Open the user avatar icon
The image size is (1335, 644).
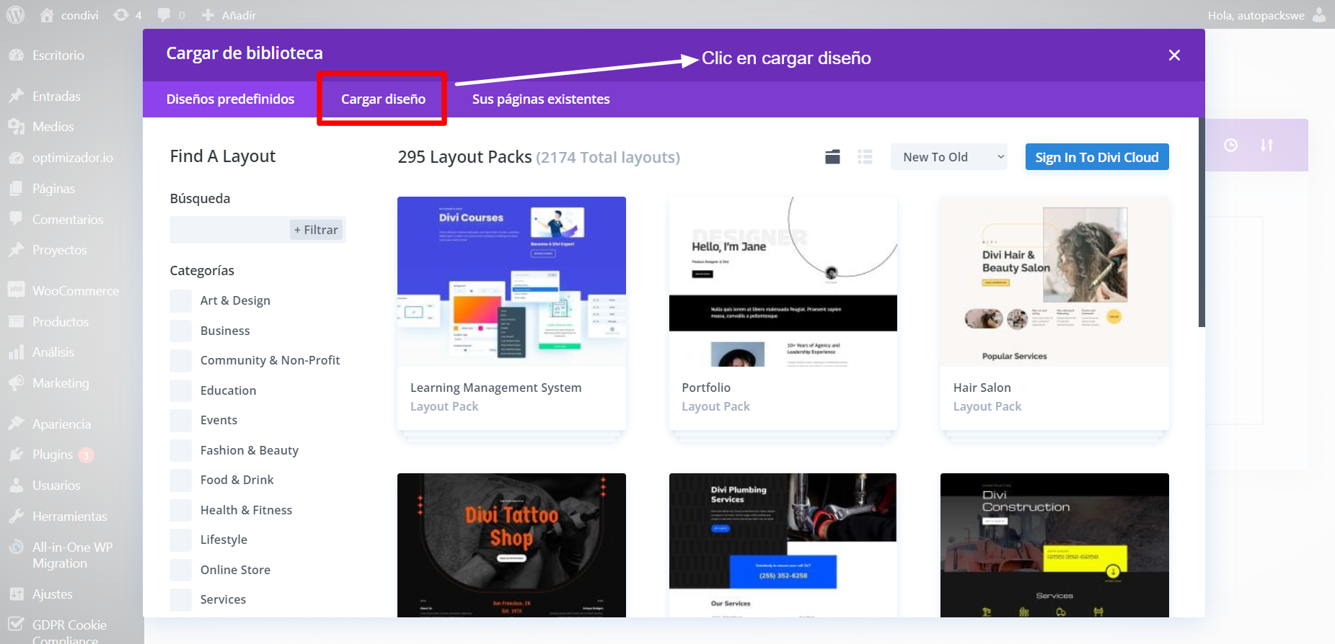point(1319,14)
